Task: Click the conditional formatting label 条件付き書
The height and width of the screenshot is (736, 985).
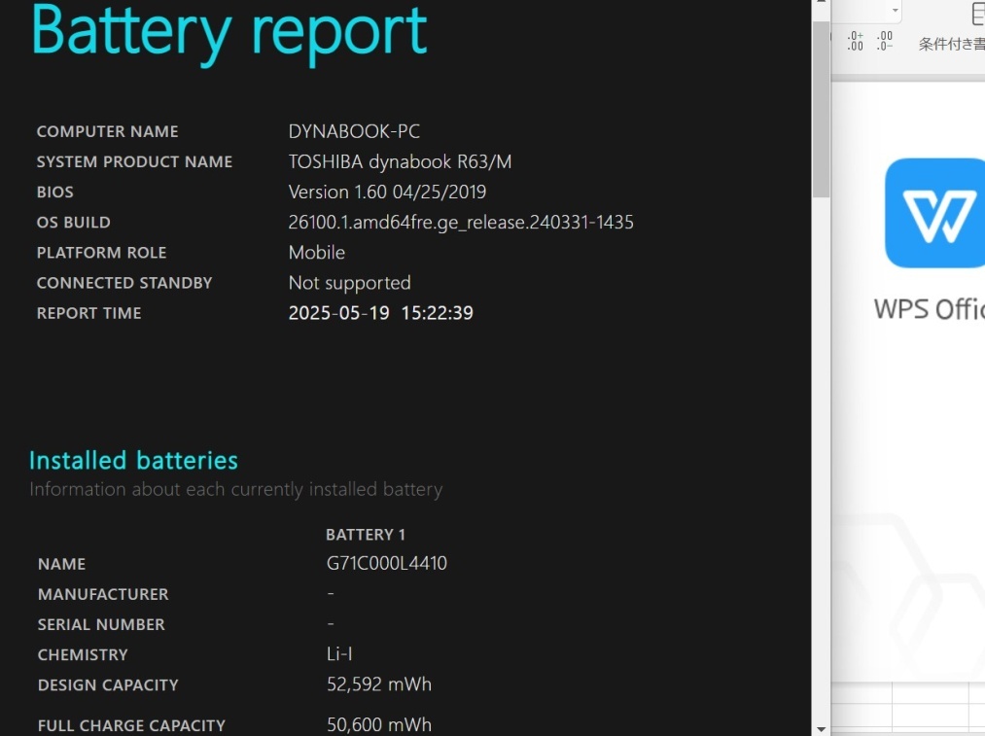Action: [952, 44]
